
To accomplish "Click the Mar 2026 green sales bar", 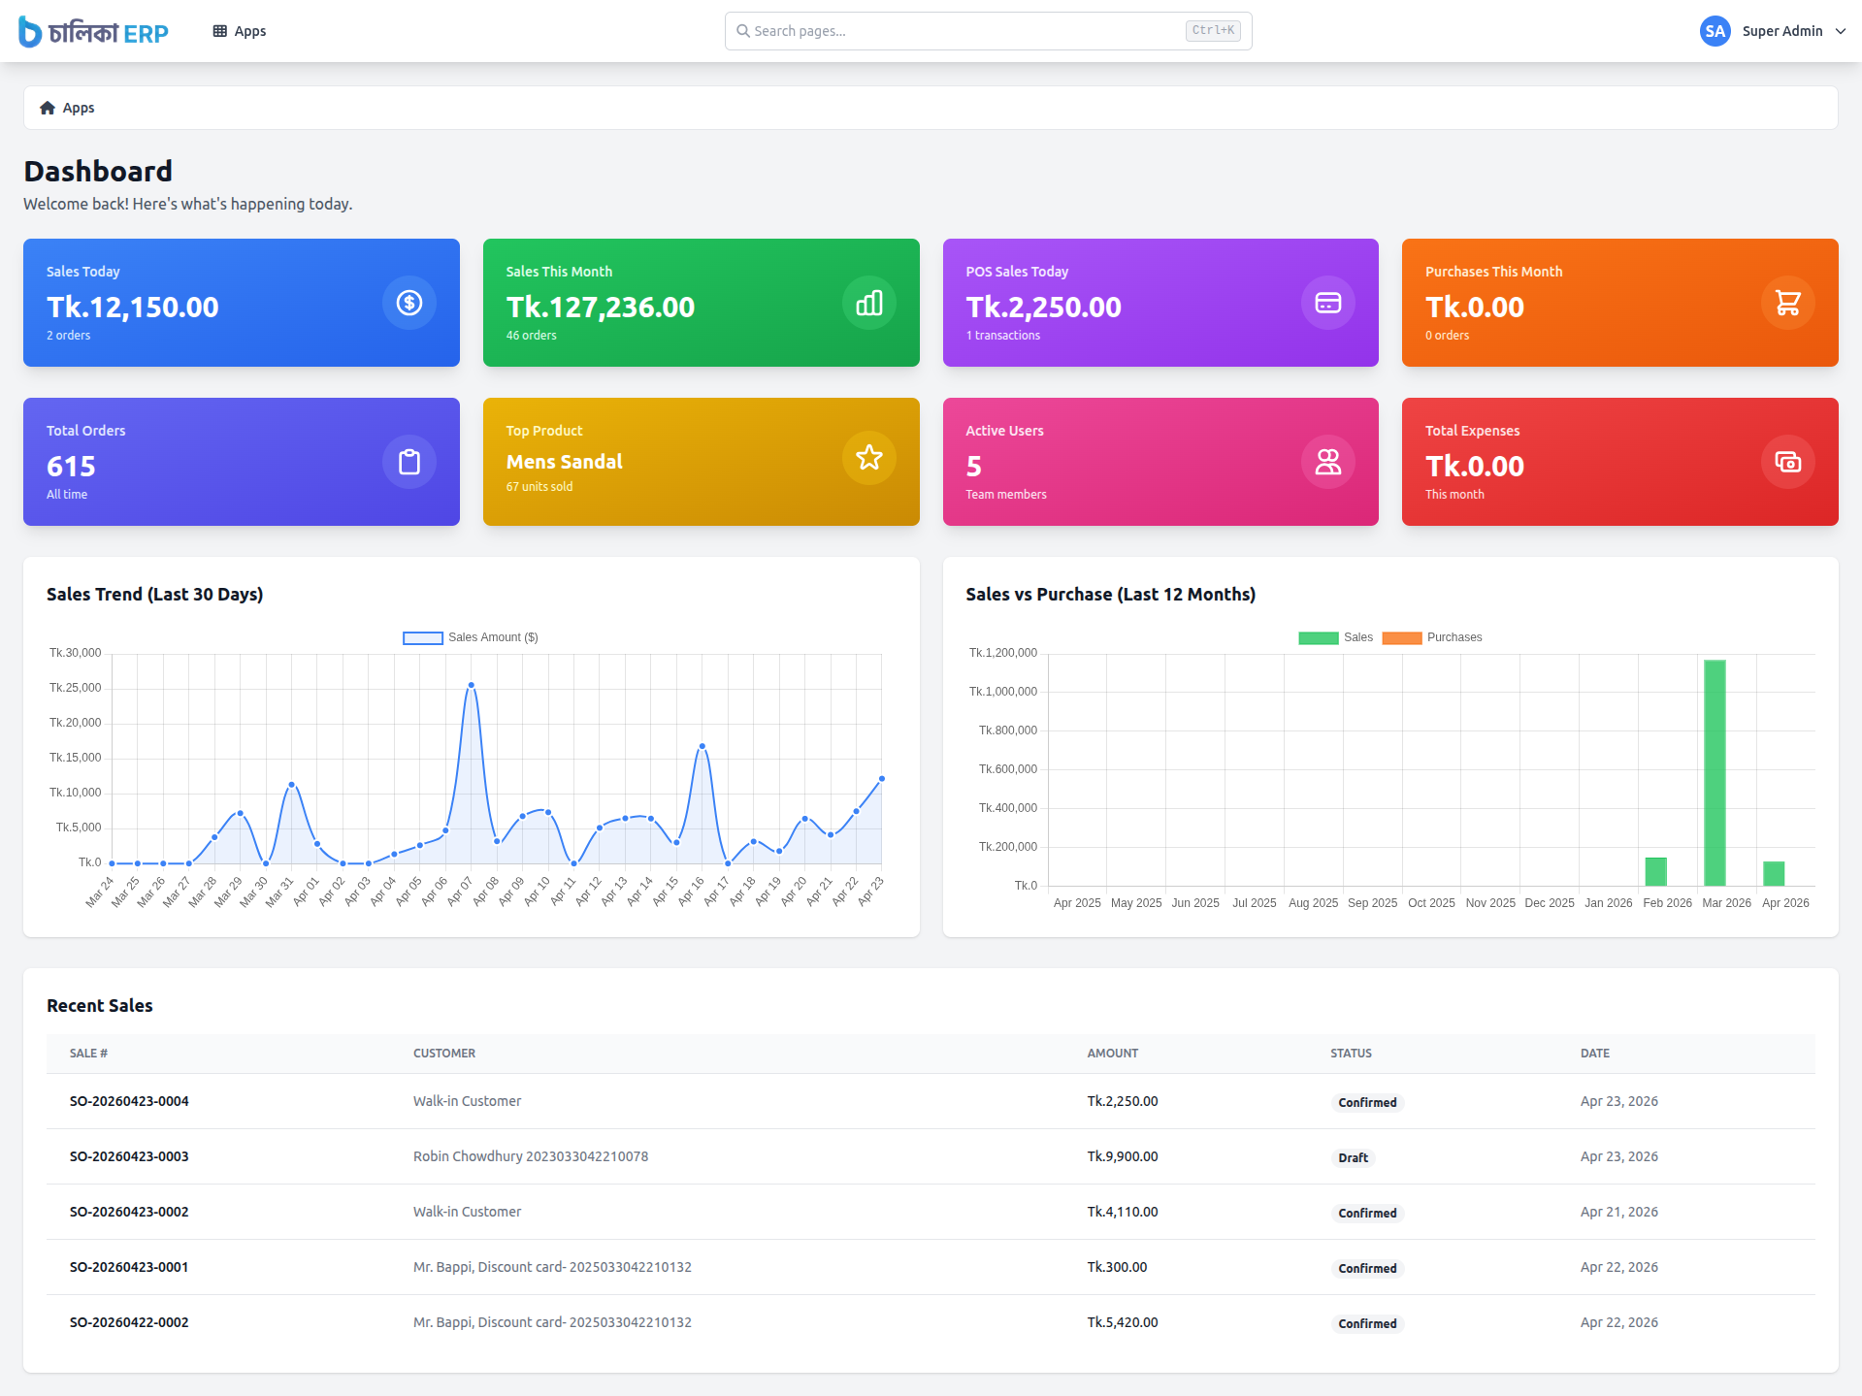I will (x=1715, y=772).
